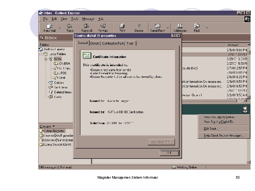Viewport: 255px width, 191px height.
Task: Click the Windows logo throbber icon
Action: 247,19
